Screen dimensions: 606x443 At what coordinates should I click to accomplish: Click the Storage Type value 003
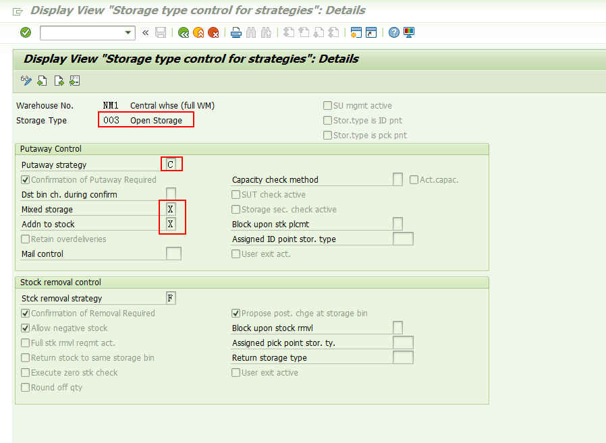111,120
